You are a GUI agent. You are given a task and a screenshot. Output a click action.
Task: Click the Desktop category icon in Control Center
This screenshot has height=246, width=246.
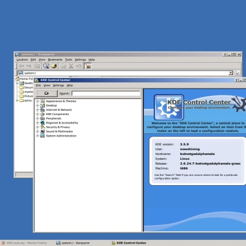tap(42, 105)
